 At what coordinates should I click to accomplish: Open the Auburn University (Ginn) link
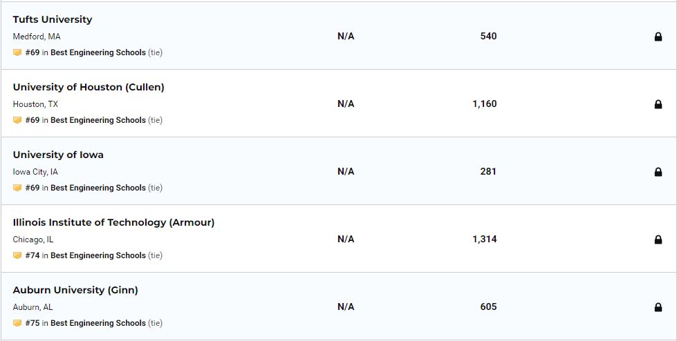(x=75, y=290)
